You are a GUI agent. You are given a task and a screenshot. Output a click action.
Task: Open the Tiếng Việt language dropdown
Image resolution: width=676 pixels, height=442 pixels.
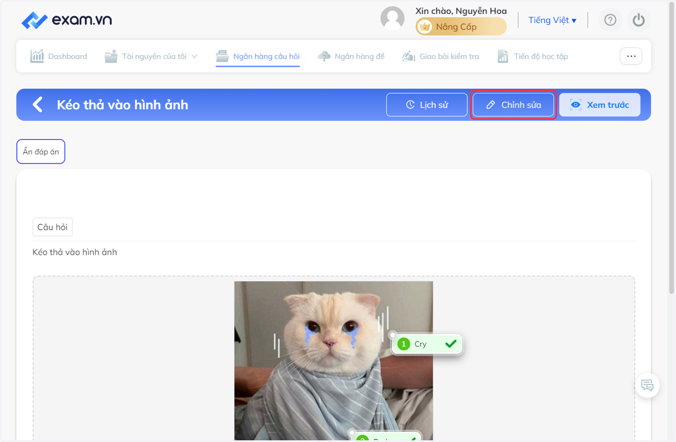tap(552, 20)
